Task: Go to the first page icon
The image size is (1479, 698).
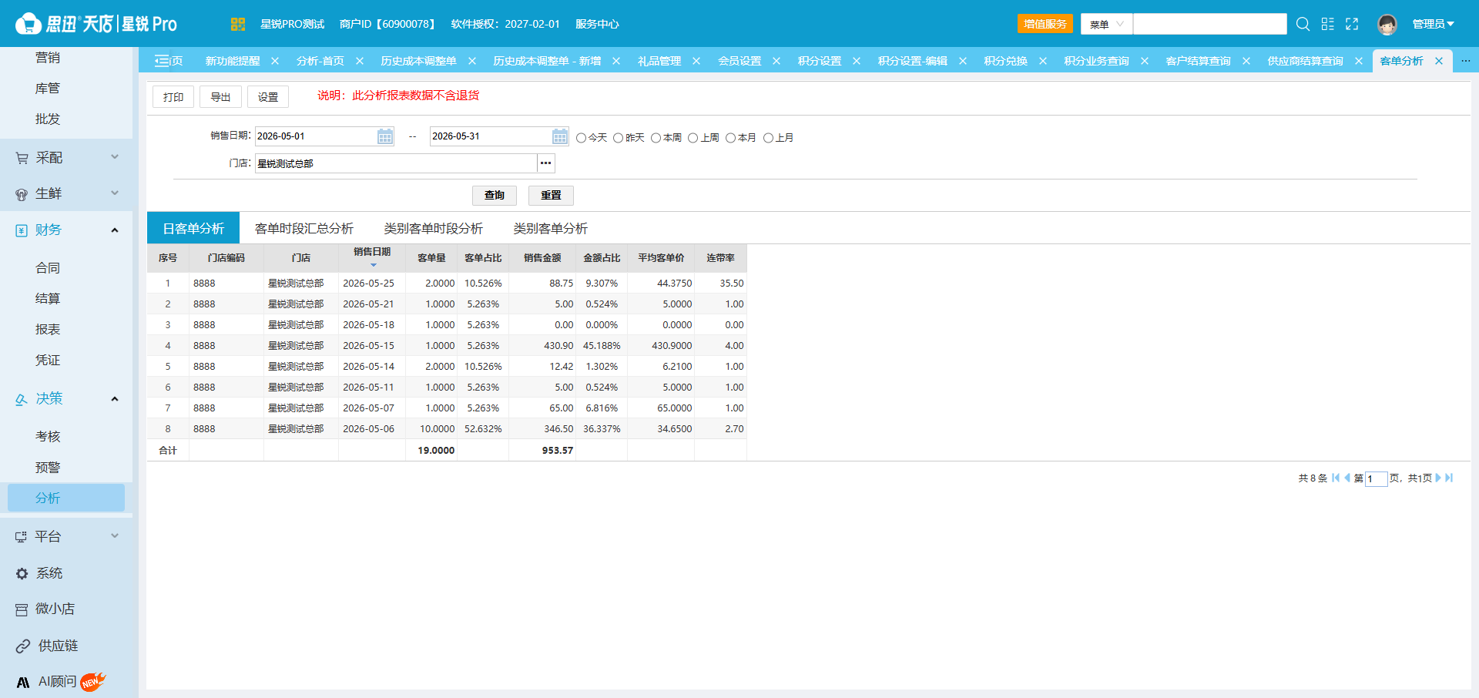Action: click(1336, 478)
